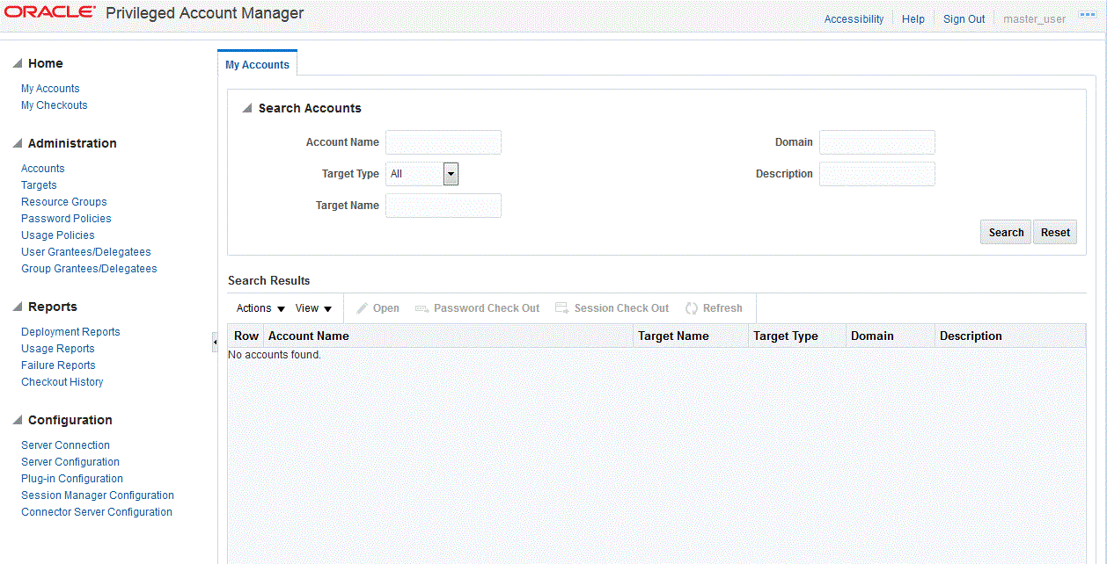Open Usage Policies
This screenshot has width=1107, height=564.
(x=58, y=235)
